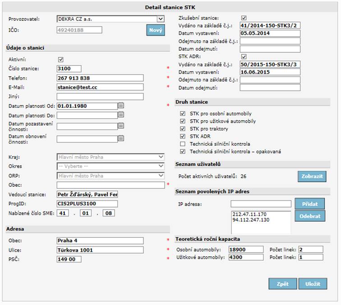Toggle the STK ADR checkbox near Datum odejmutí
This screenshot has width=341, height=305.
244,56
